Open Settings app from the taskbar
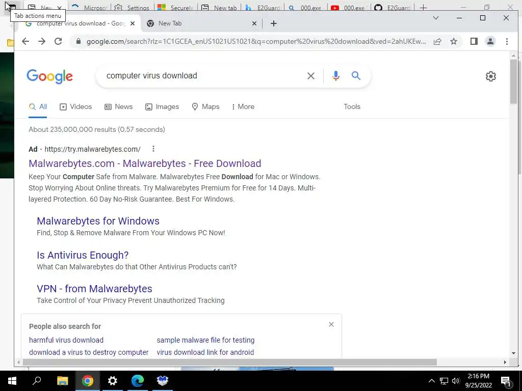522x391 pixels. pyautogui.click(x=113, y=381)
